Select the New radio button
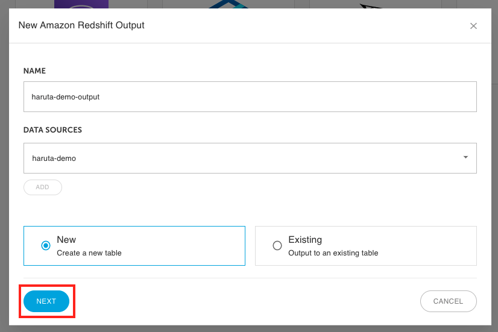The width and height of the screenshot is (498, 332). [x=46, y=245]
